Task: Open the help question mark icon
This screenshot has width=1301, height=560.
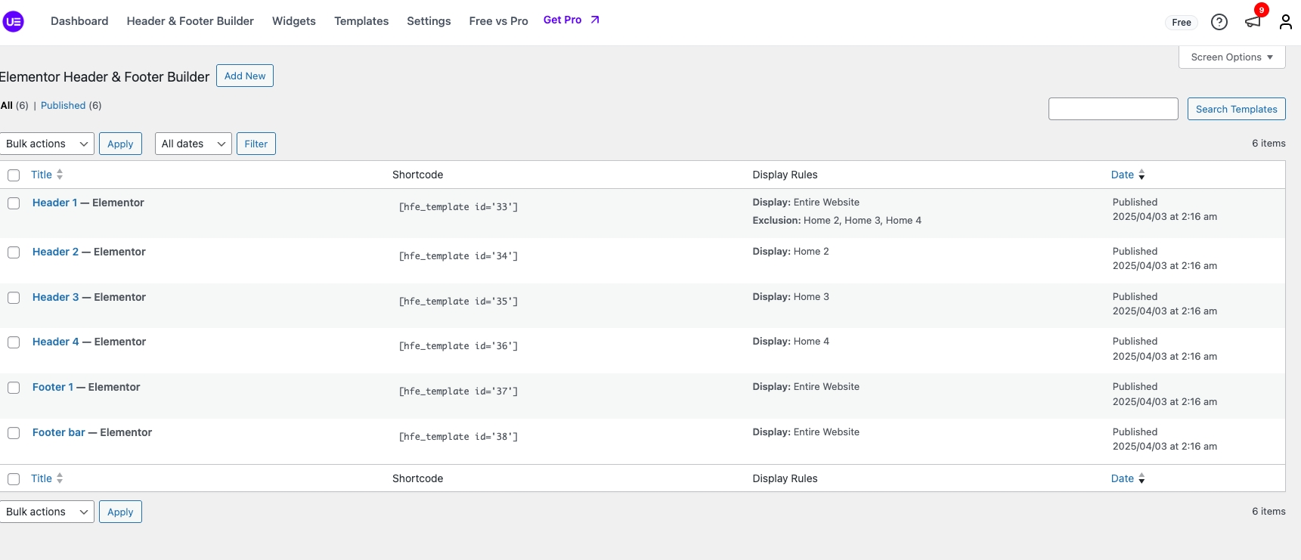Action: 1219,22
